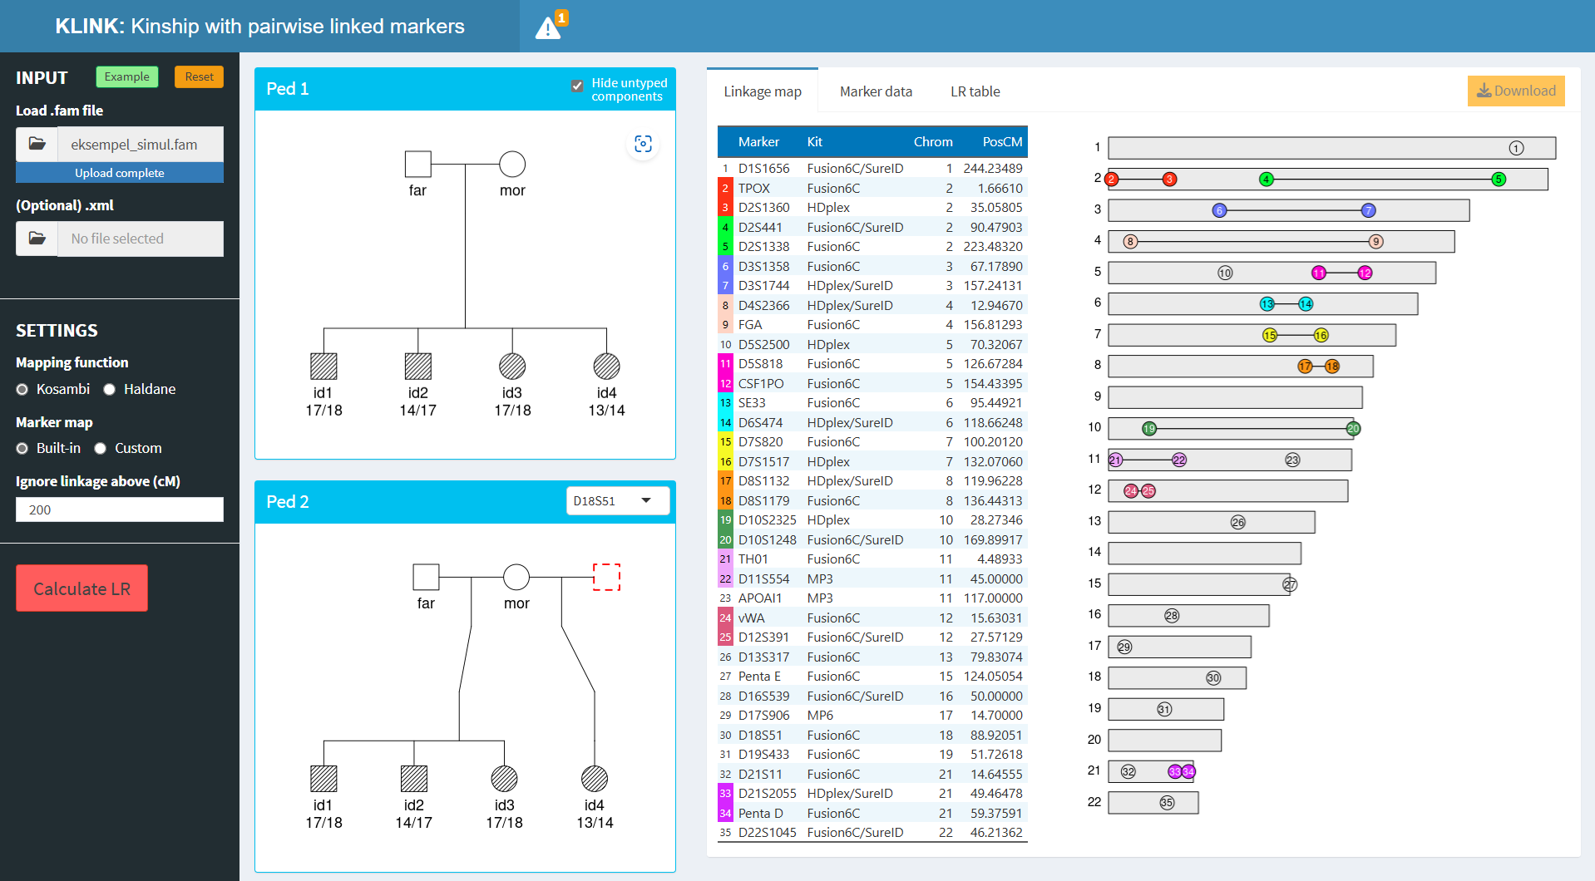
Task: Click the dashed red square in Ped 2
Action: 606,577
